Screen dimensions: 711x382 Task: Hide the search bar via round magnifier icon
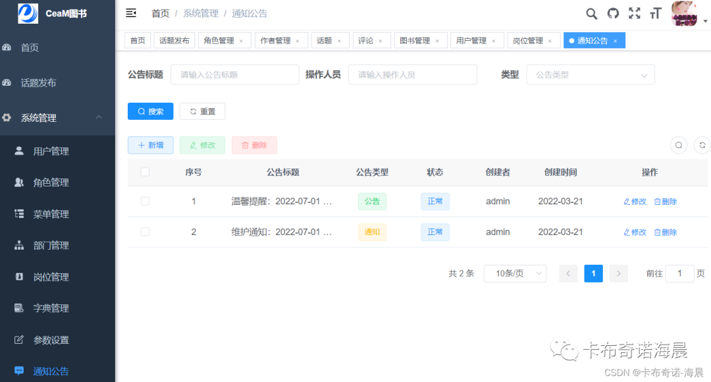point(679,145)
